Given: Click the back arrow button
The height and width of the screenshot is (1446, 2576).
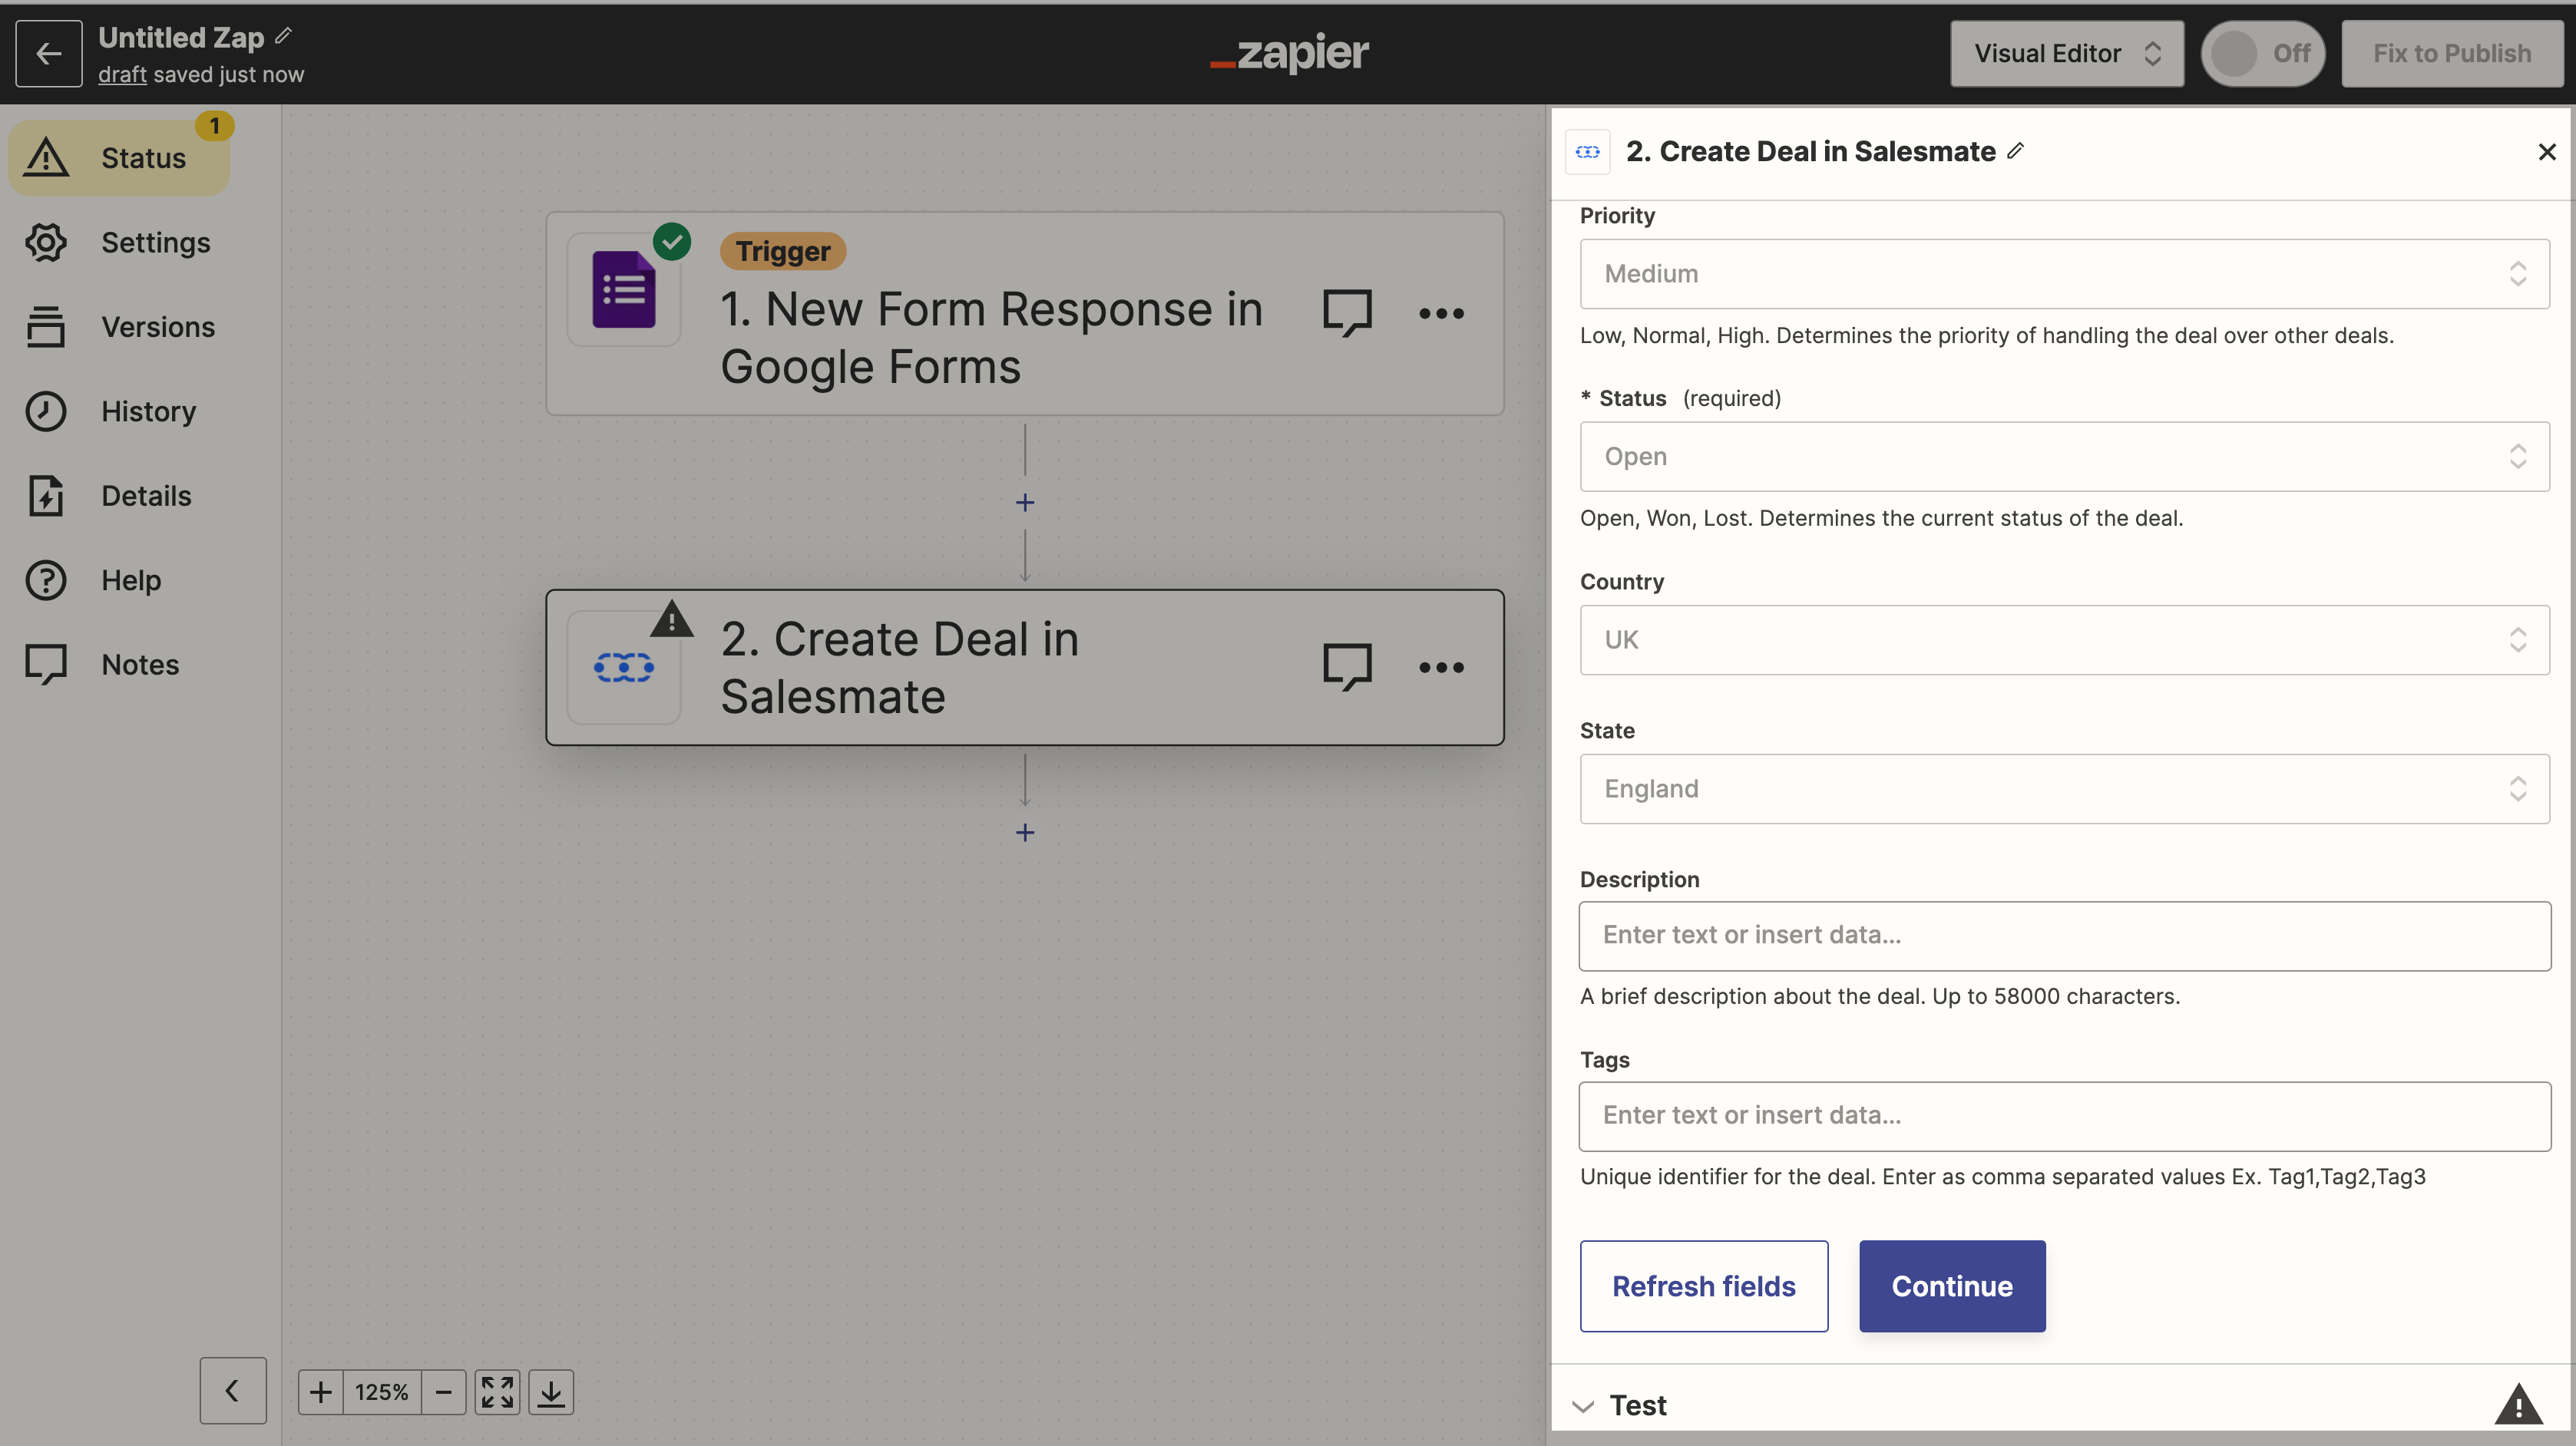Looking at the screenshot, I should pos(49,53).
